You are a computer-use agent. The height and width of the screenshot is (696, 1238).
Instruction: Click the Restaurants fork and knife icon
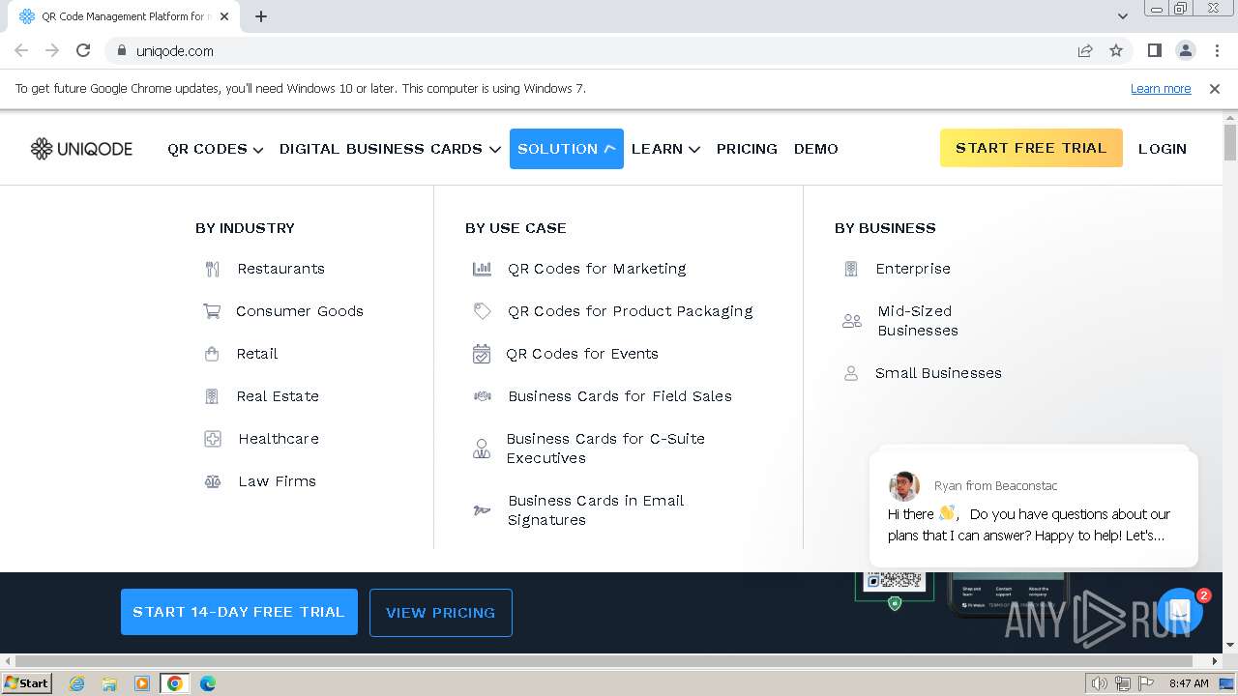pos(213,270)
